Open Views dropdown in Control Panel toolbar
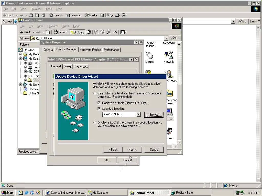 pos(123,32)
